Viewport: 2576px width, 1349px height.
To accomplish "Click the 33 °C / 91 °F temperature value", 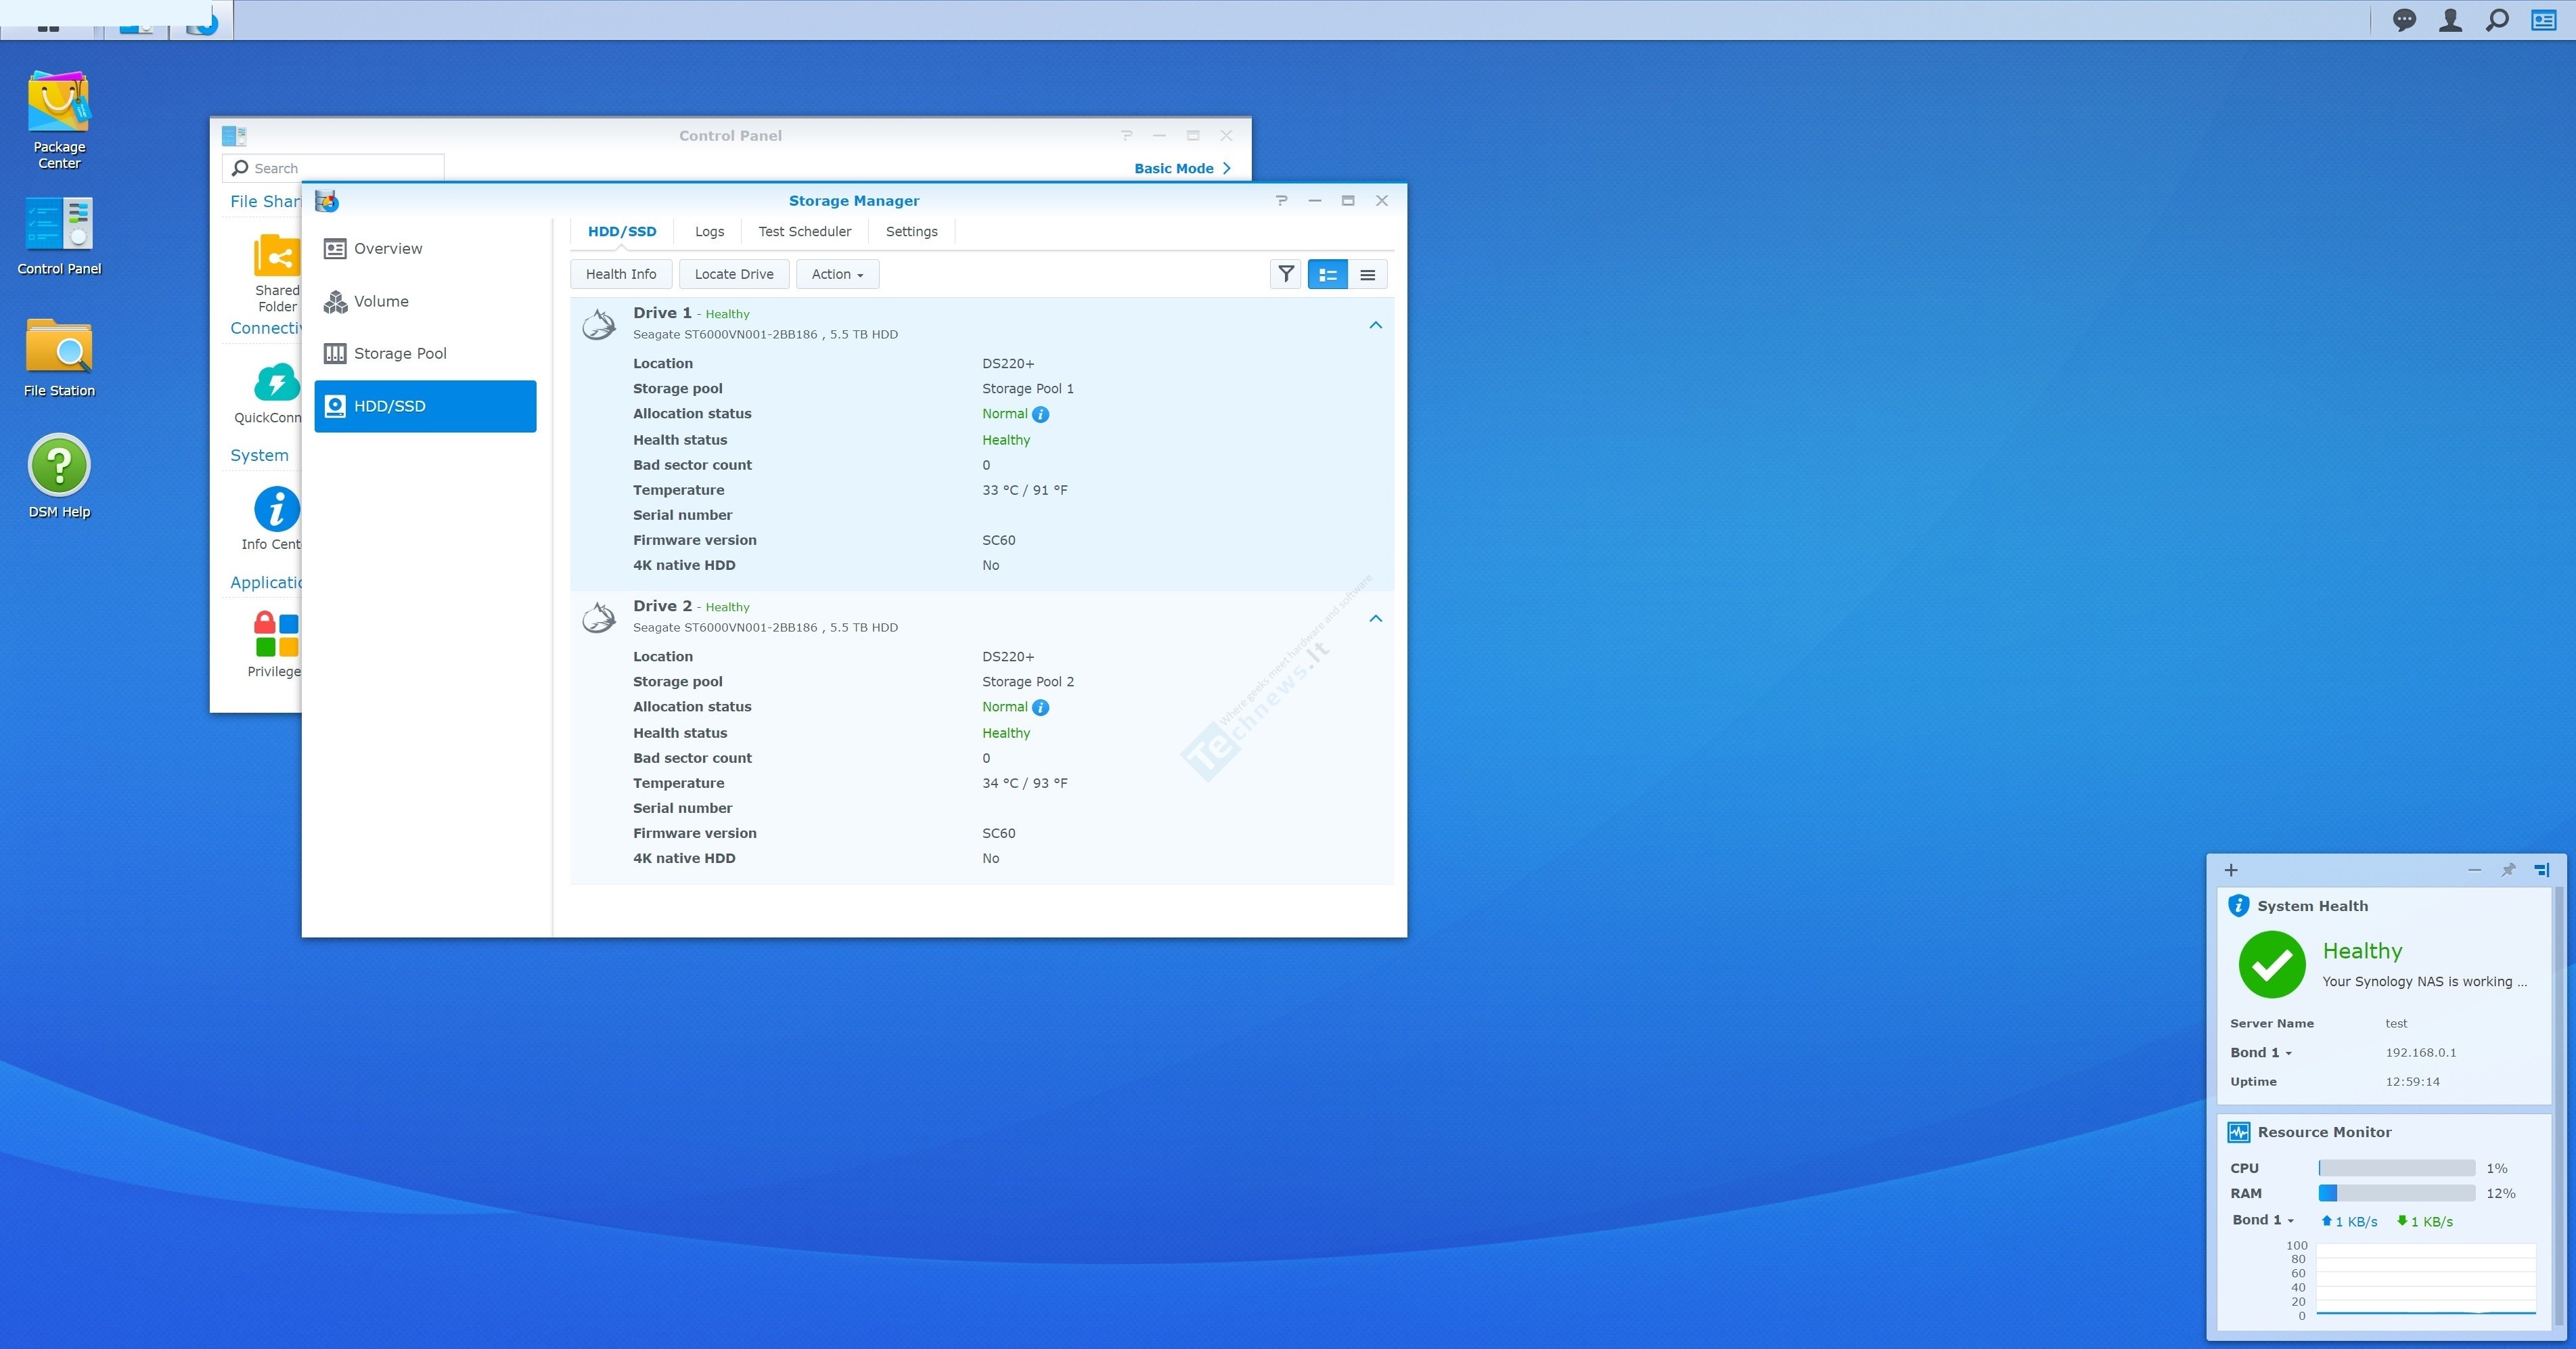I will 1024,490.
